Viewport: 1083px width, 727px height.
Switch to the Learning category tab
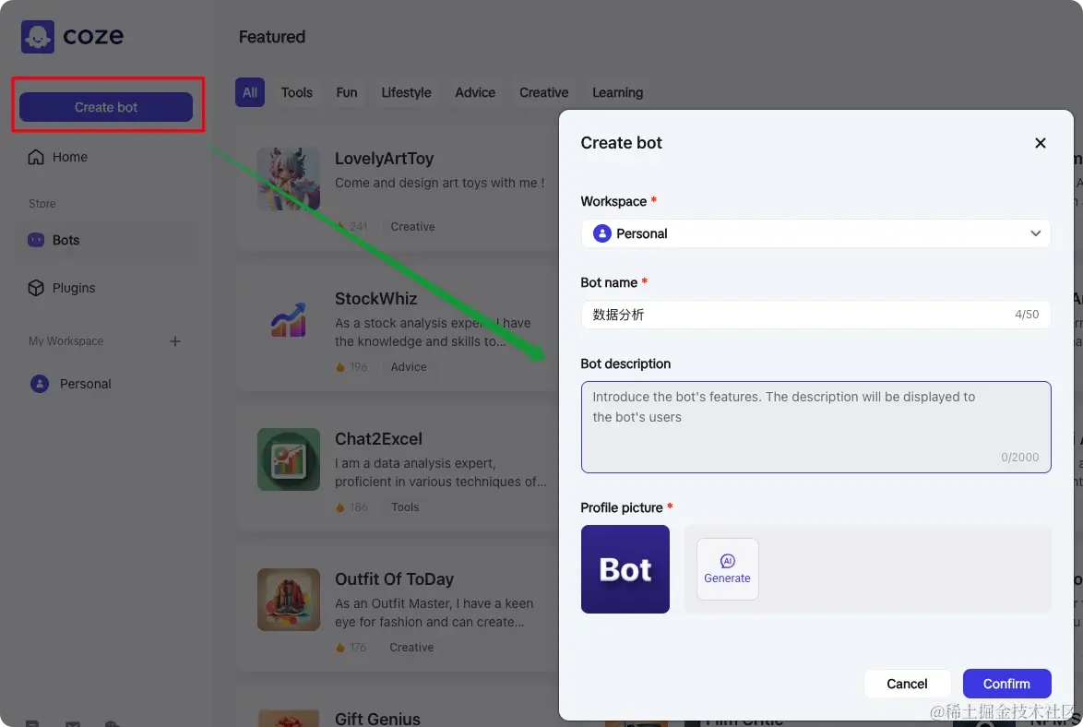coord(617,92)
